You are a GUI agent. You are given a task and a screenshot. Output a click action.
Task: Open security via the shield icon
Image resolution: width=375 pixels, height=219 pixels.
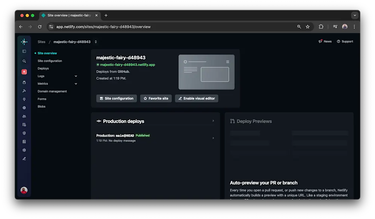(x=24, y=133)
